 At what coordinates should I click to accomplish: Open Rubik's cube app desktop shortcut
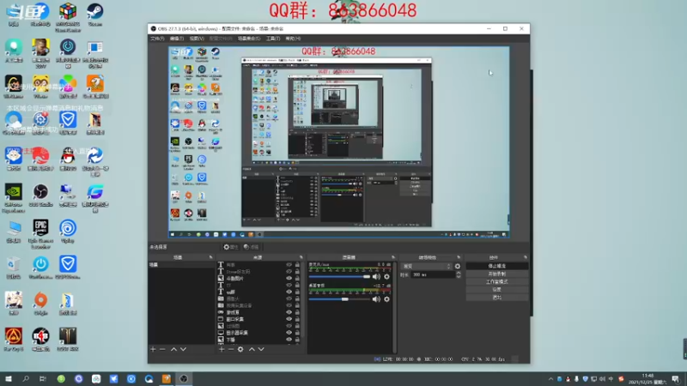(68, 17)
